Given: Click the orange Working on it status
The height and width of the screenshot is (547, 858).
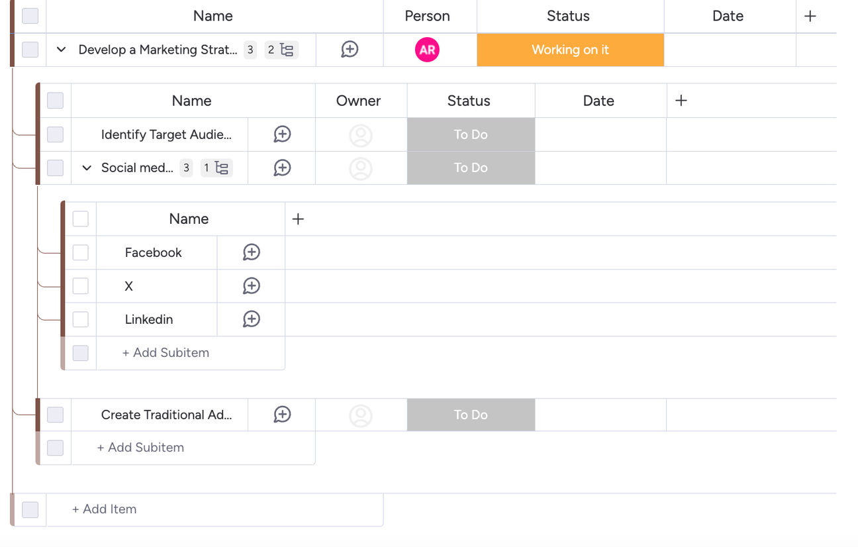Looking at the screenshot, I should [570, 50].
